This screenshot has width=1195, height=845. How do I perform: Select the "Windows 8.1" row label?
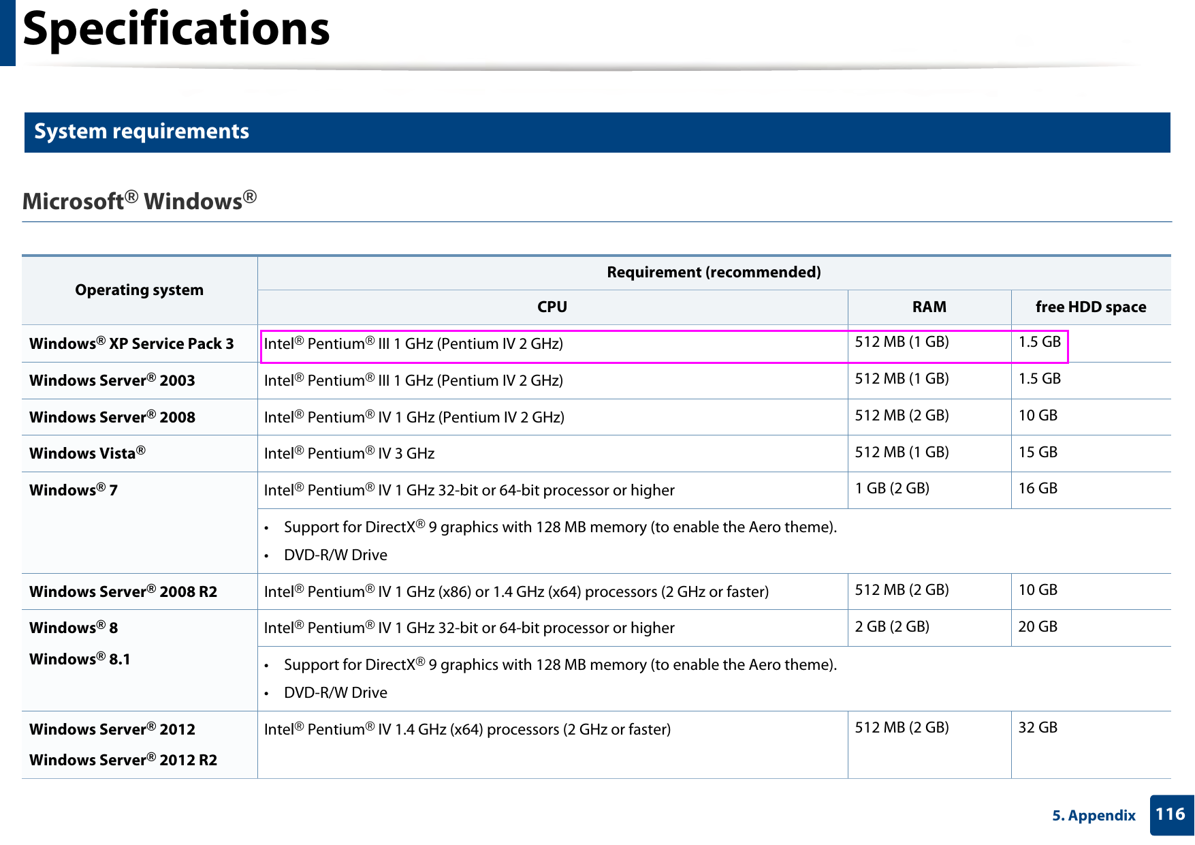pos(80,658)
